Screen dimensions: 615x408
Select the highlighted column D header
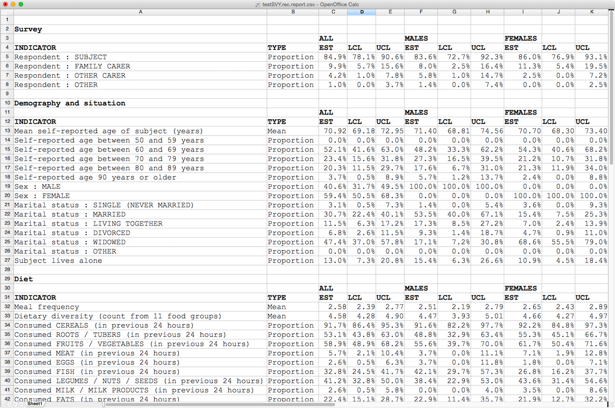pyautogui.click(x=361, y=11)
